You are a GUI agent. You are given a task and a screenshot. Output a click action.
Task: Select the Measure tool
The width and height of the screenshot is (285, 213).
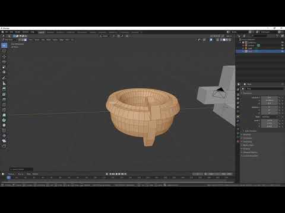(4, 83)
